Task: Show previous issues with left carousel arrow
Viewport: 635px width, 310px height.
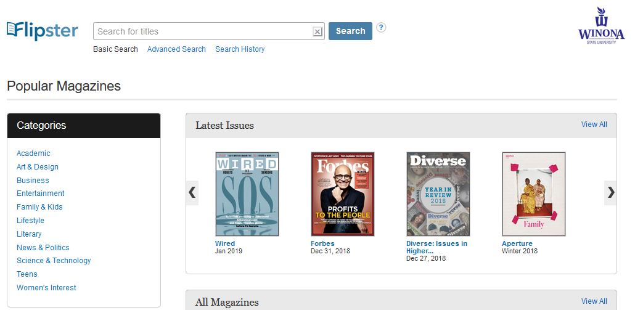Action: tap(192, 193)
